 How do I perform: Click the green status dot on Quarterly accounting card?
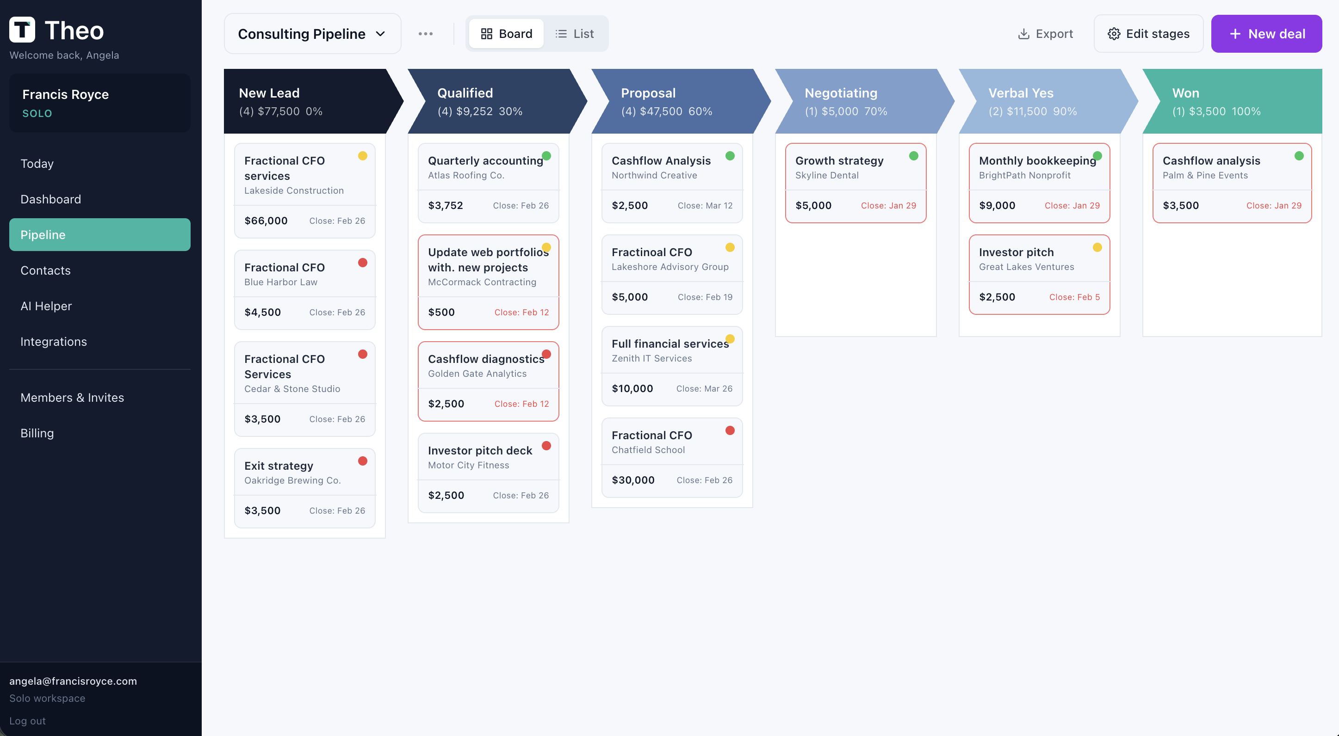[x=547, y=155]
